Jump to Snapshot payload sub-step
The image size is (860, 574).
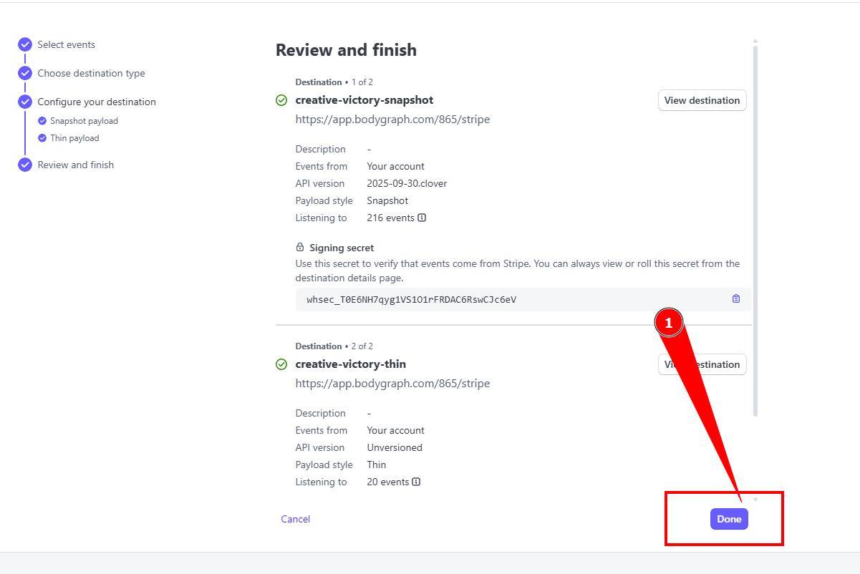[84, 121]
